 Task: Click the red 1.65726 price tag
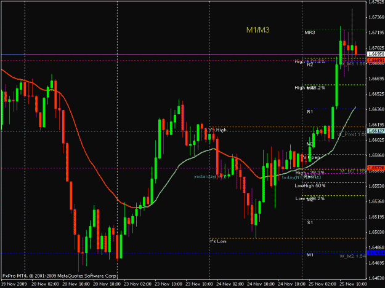376,168
